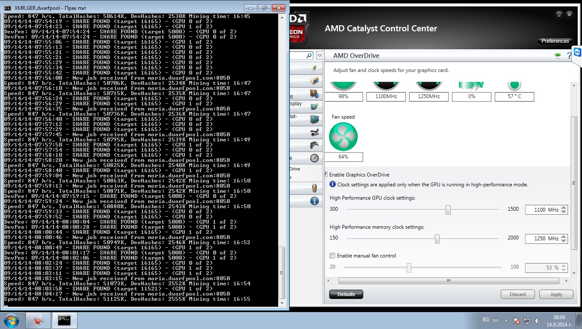
Task: Click the Fan speed gauge graphic
Action: (x=343, y=137)
